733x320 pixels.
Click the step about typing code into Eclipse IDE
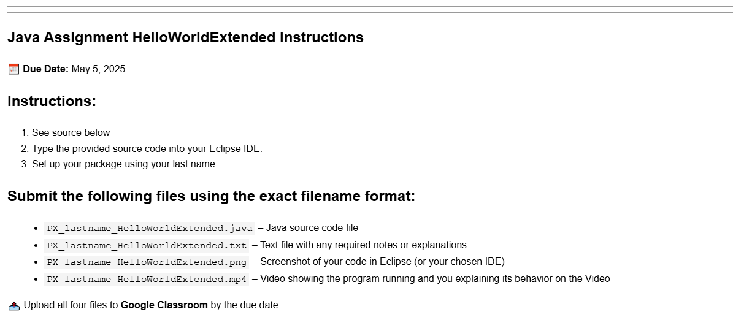coord(147,148)
